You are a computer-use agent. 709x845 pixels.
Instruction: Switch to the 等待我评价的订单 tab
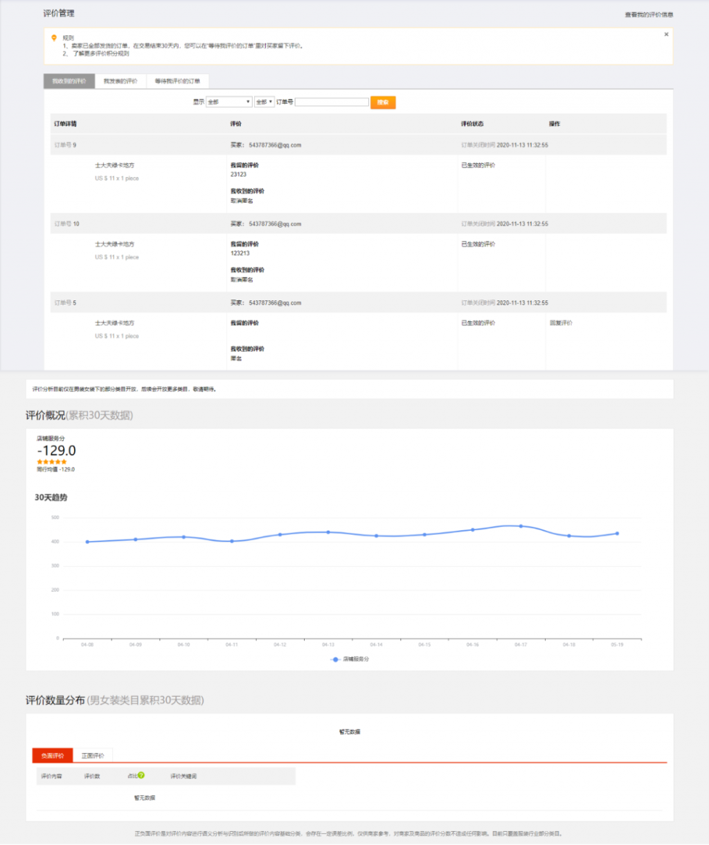[x=177, y=81]
